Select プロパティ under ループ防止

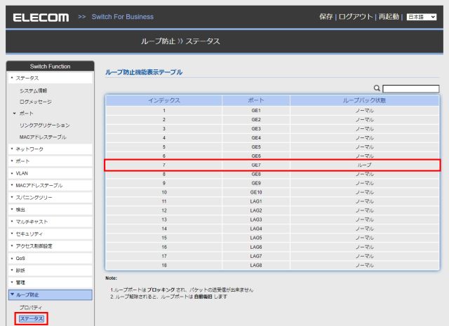(31, 307)
